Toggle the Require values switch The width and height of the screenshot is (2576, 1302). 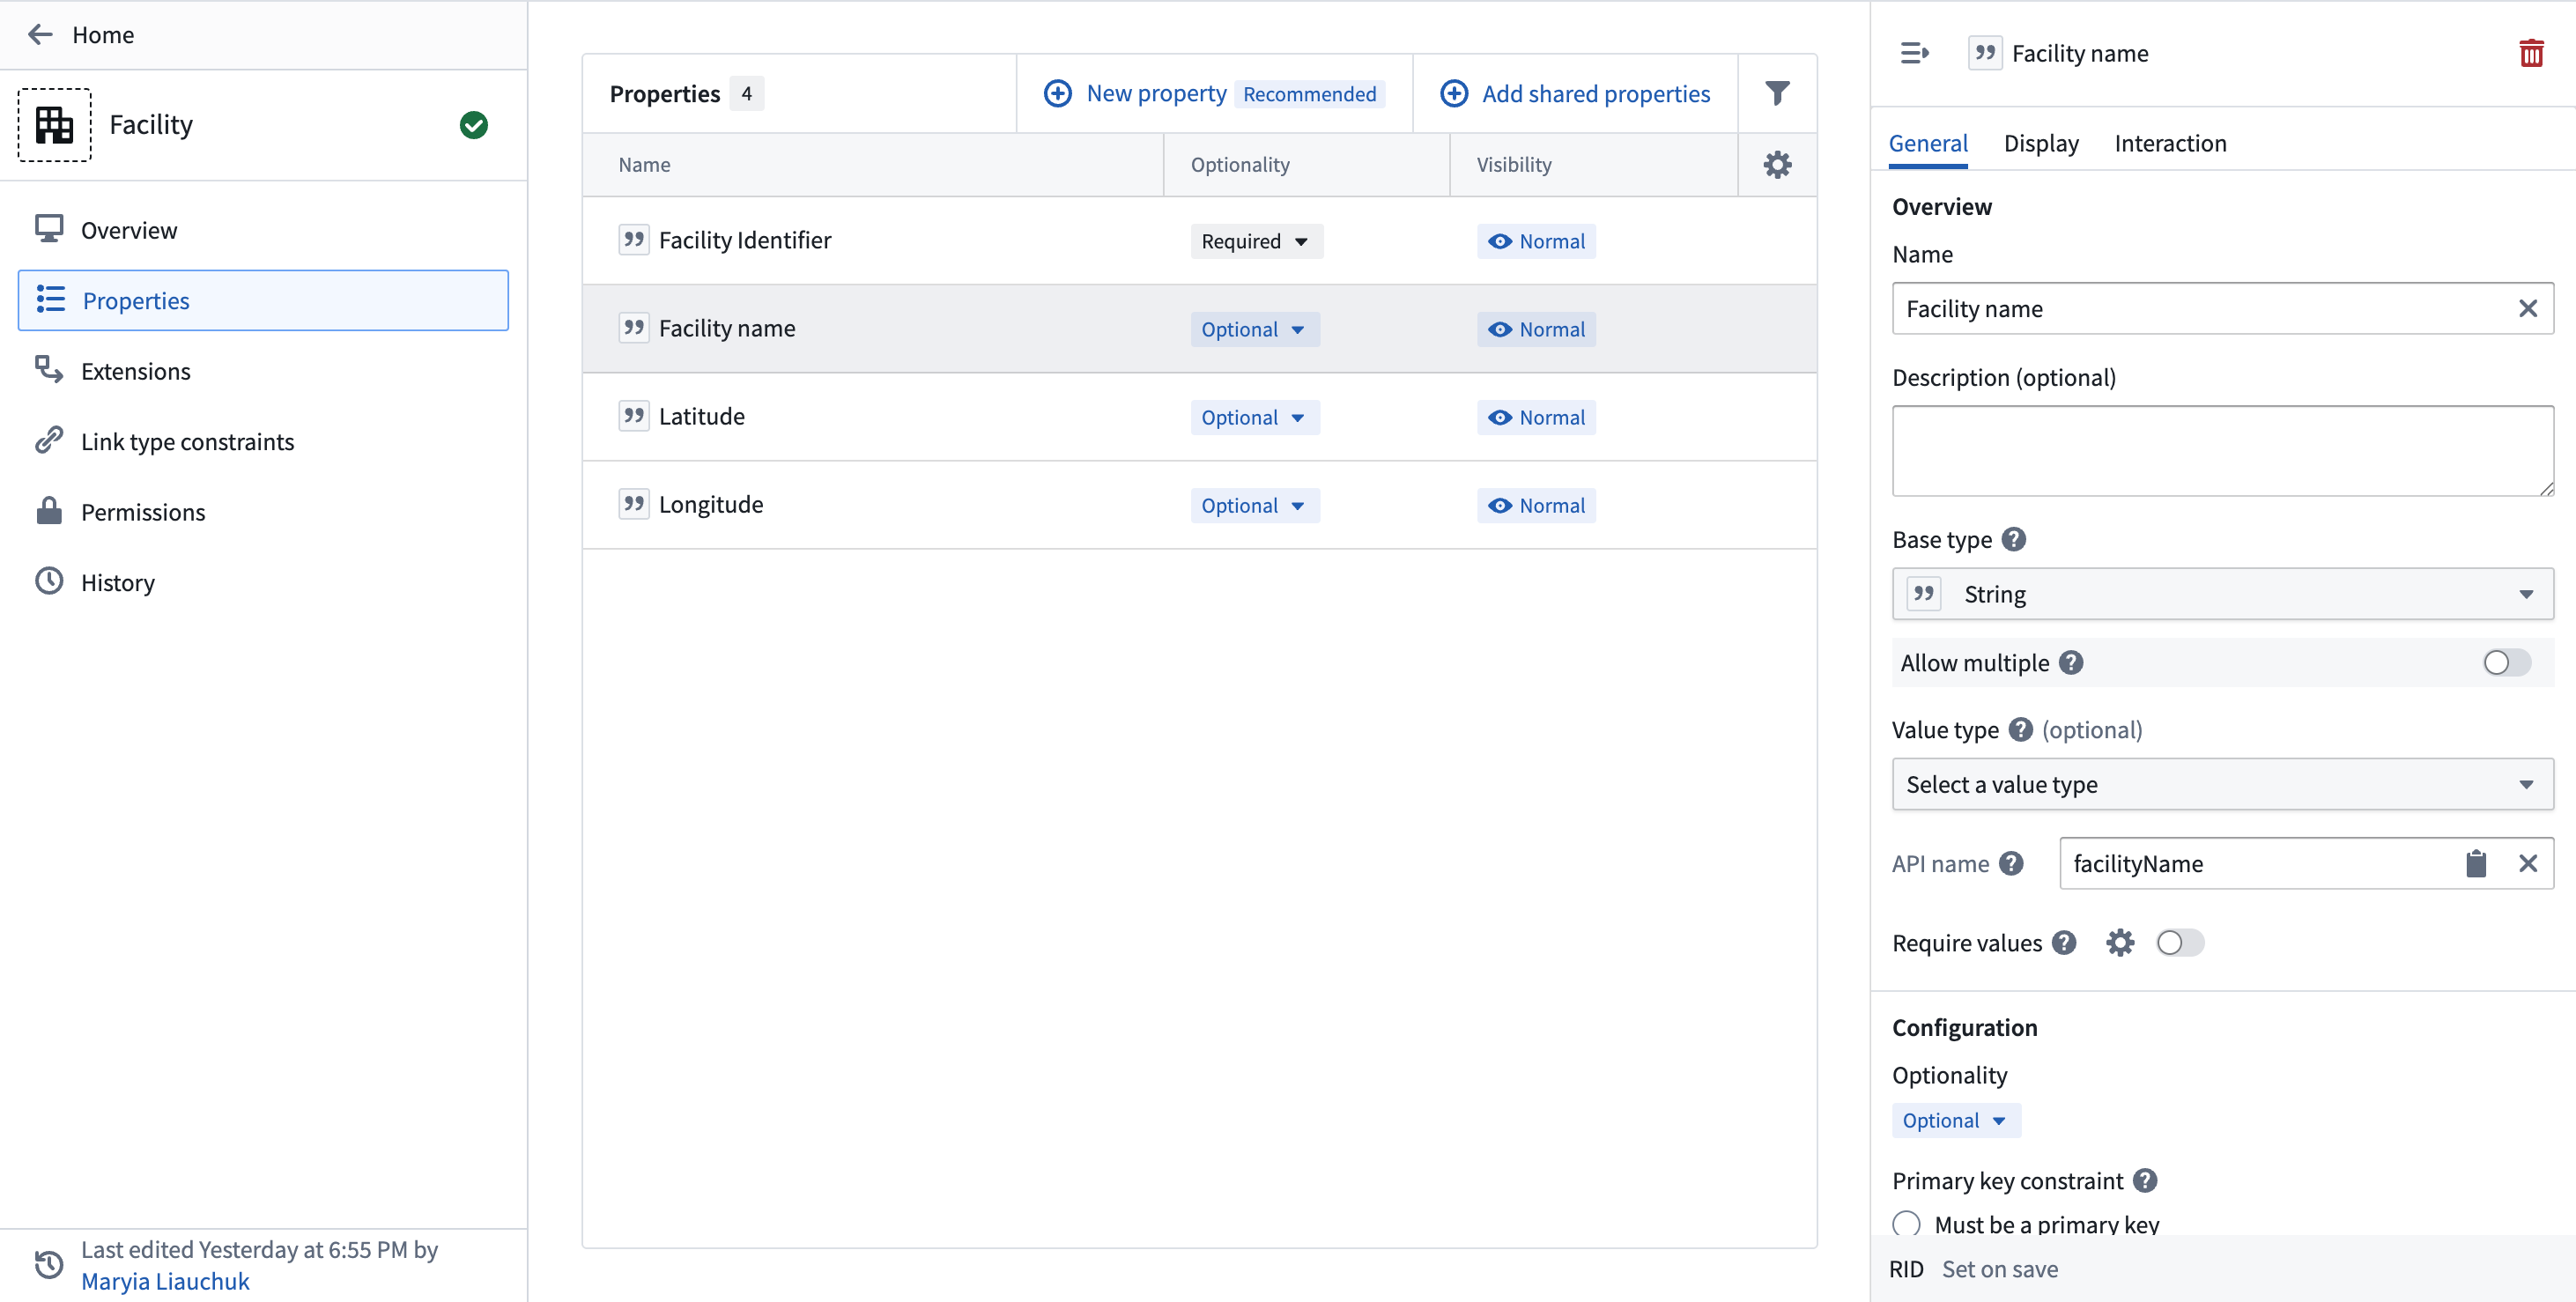tap(2180, 942)
